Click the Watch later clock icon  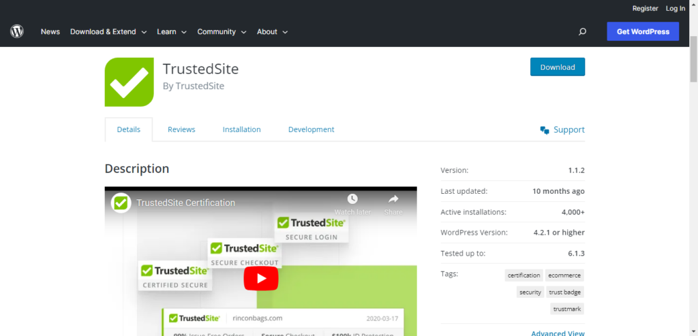(352, 199)
